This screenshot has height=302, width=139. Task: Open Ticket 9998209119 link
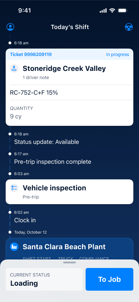[x=31, y=55]
